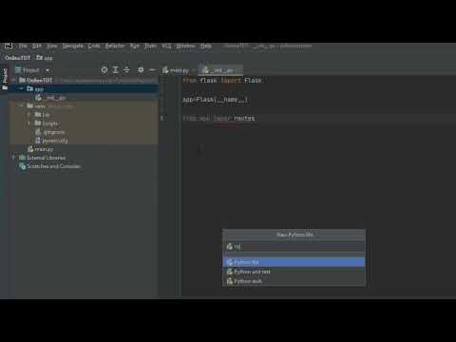
Task: Toggle the Project tool window side tab
Action: pyautogui.click(x=5, y=79)
